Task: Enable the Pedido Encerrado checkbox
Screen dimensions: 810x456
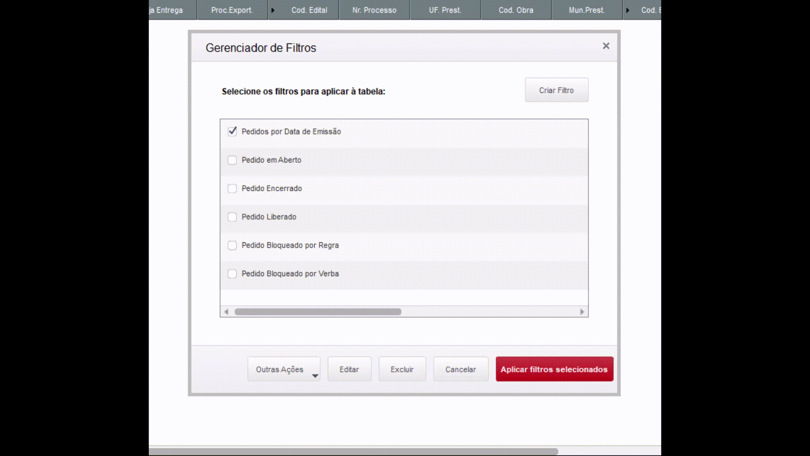Action: click(232, 188)
